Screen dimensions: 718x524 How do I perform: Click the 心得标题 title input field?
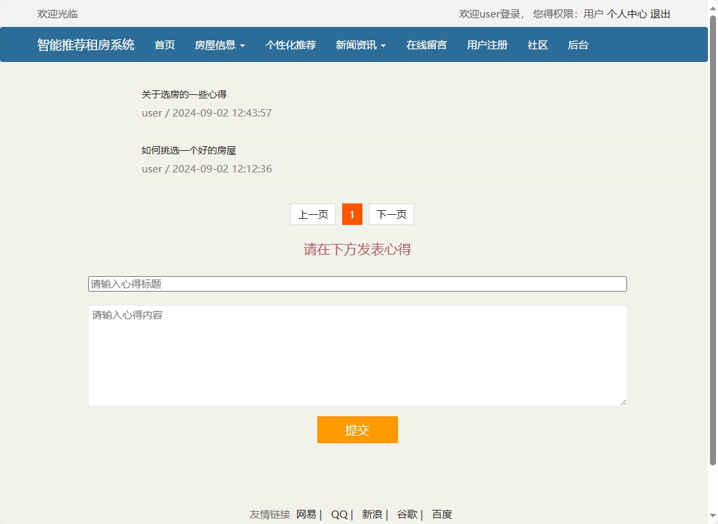click(357, 284)
